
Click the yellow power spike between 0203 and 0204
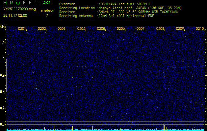(73, 128)
